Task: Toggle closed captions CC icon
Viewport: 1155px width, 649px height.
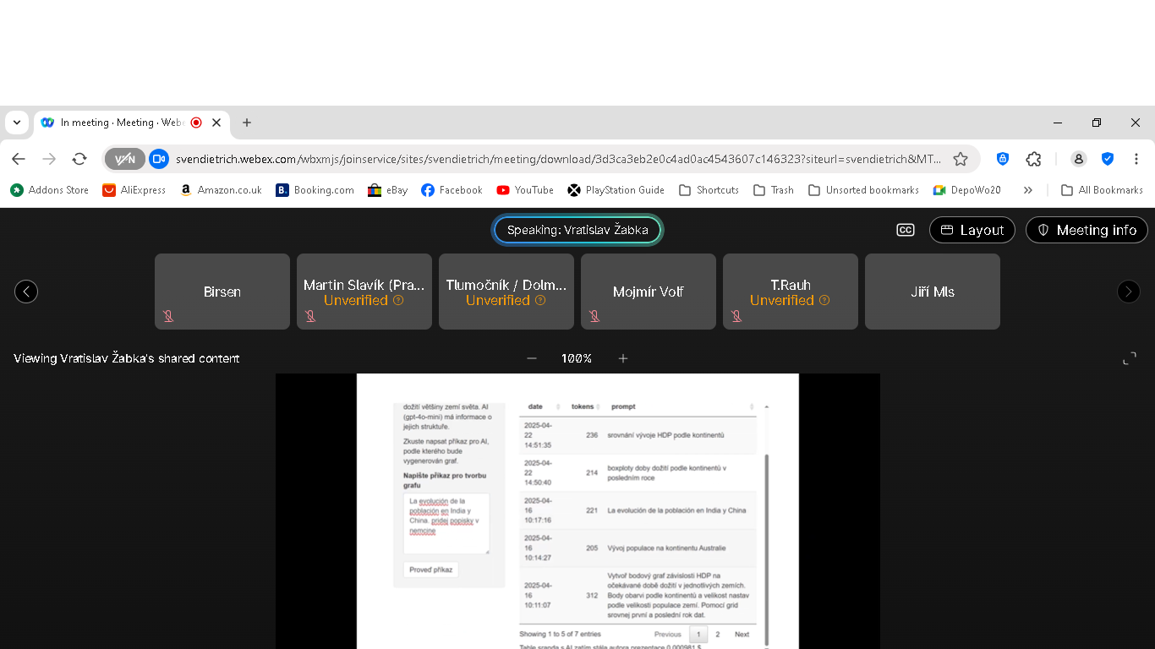Action: click(905, 230)
